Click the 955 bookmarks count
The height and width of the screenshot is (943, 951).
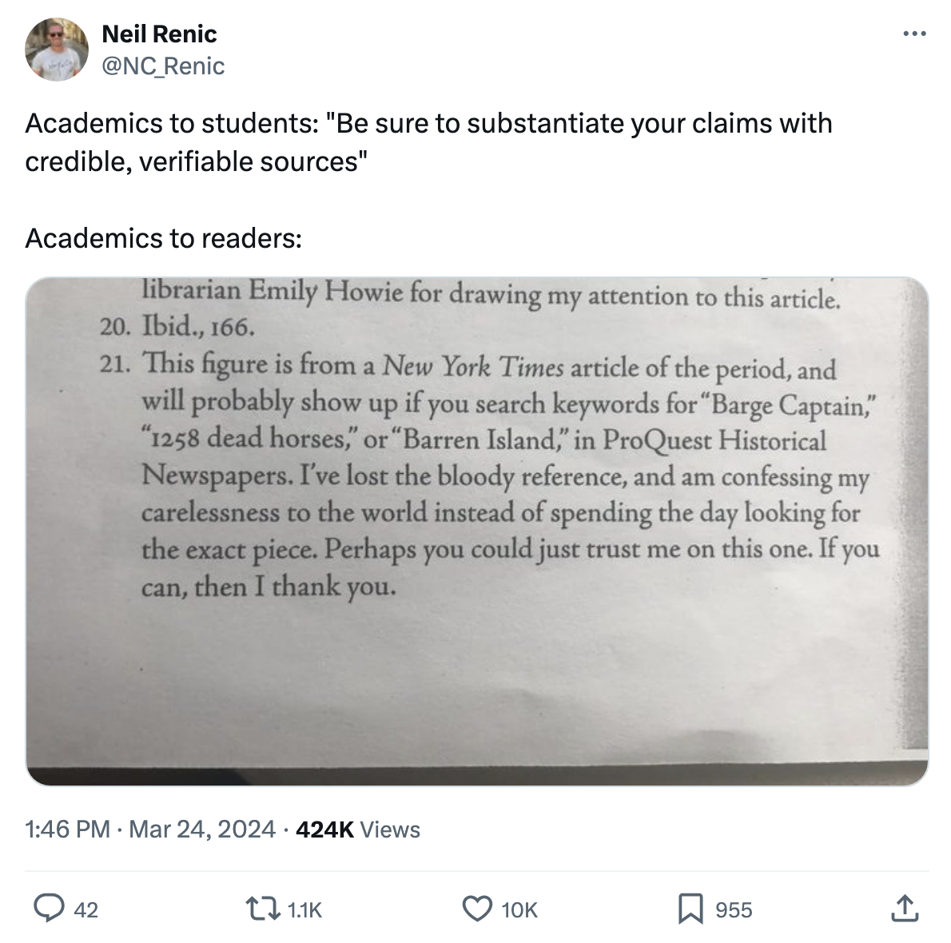734,909
